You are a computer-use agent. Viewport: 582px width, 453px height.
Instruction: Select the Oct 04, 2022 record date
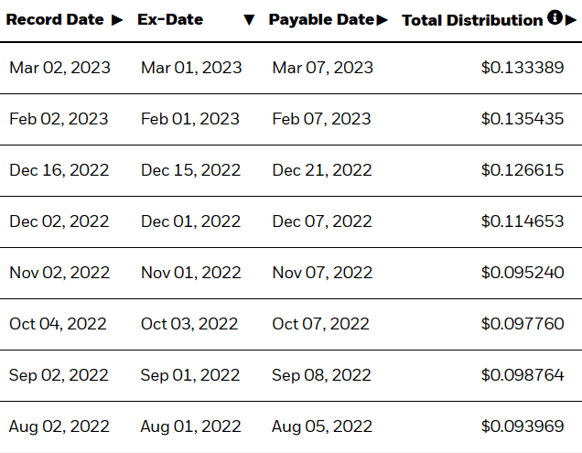tap(58, 324)
